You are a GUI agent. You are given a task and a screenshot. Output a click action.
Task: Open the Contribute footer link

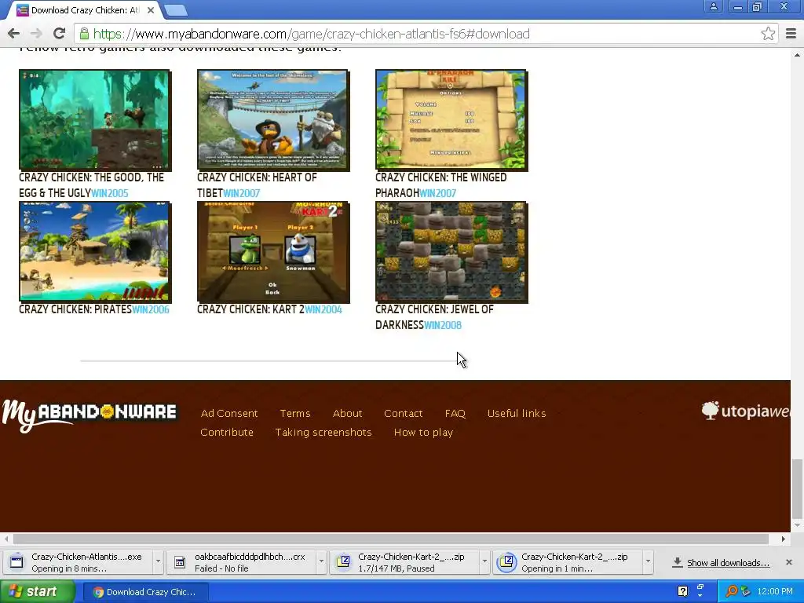(227, 433)
